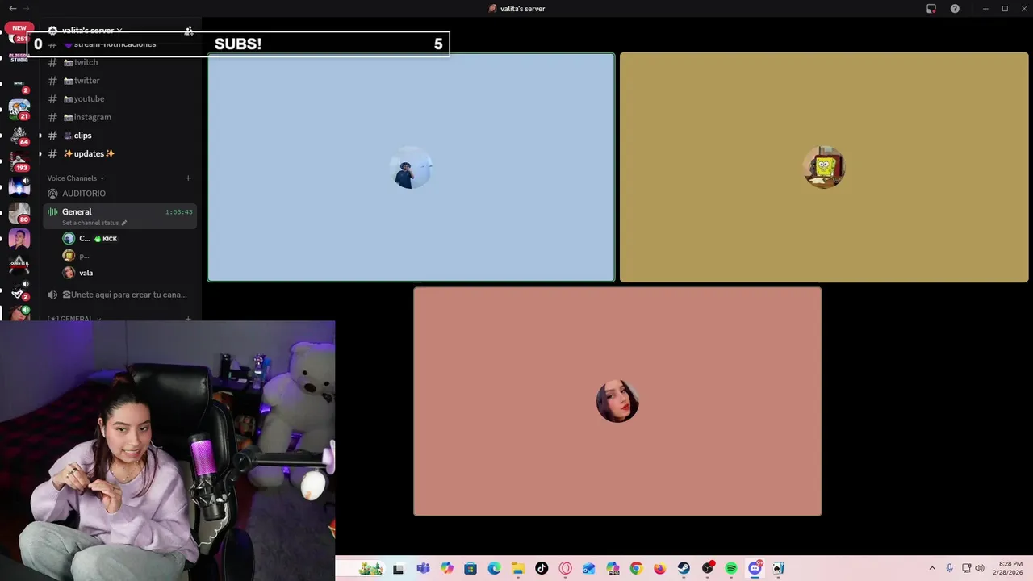Open Opera browser from the taskbar
Screen dimensions: 1033x581
[x=565, y=568]
